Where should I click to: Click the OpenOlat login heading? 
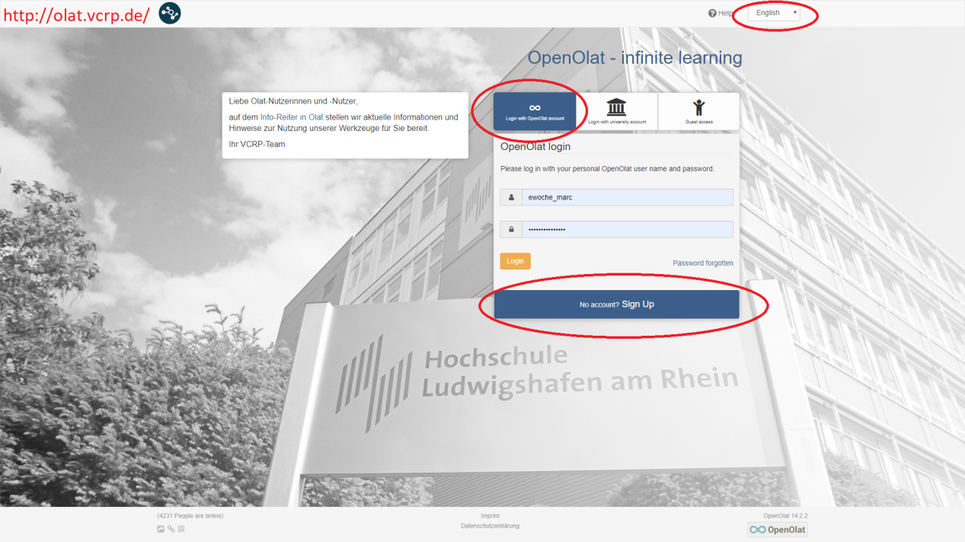(535, 146)
